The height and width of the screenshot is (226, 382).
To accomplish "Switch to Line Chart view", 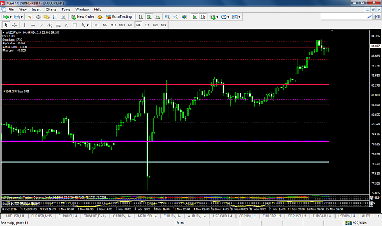I will click(158, 17).
